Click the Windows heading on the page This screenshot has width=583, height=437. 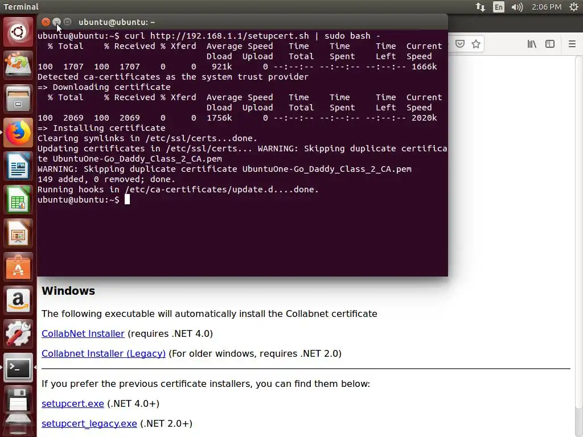point(68,291)
